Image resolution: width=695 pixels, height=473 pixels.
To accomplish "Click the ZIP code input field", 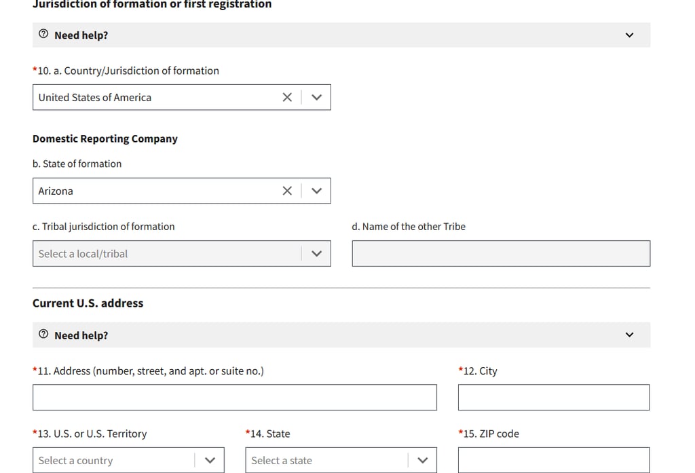I will [x=553, y=460].
